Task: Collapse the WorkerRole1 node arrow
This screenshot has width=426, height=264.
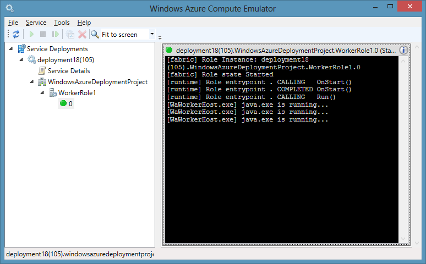Action: (42, 93)
